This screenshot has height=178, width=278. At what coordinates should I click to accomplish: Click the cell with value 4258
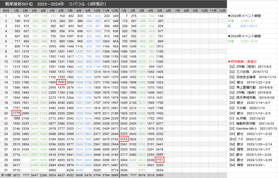70,170
